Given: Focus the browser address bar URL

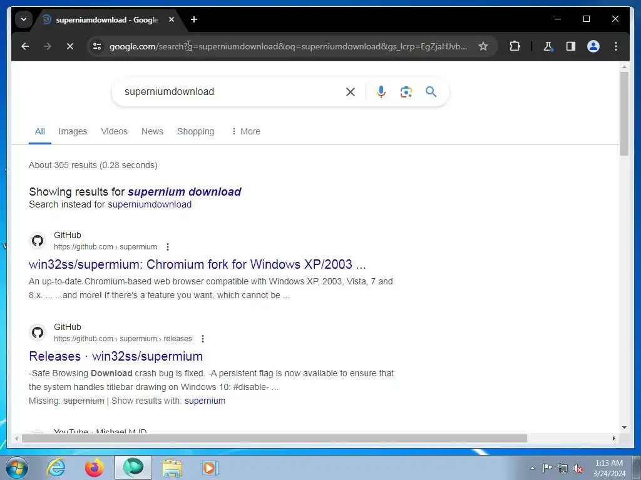Looking at the screenshot, I should (x=288, y=46).
